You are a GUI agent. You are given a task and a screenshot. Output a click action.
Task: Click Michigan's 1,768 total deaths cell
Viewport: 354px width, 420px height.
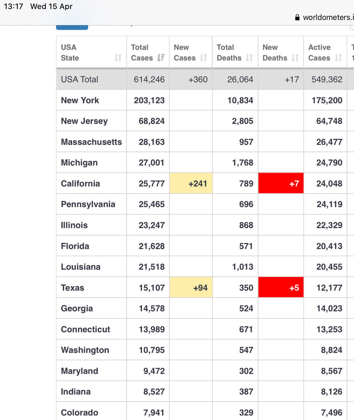pyautogui.click(x=242, y=163)
